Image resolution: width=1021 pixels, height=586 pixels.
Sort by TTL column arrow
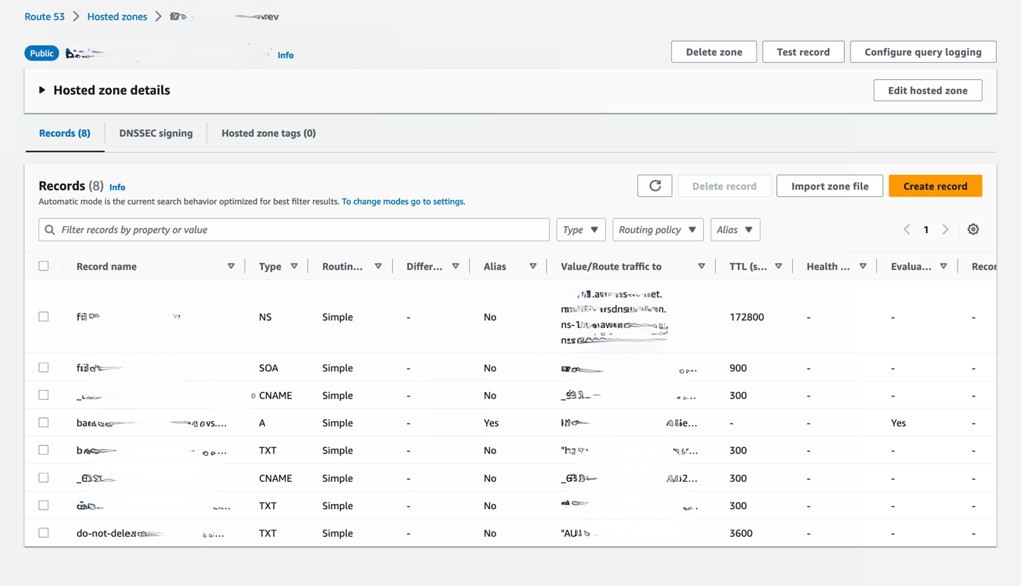(x=779, y=267)
